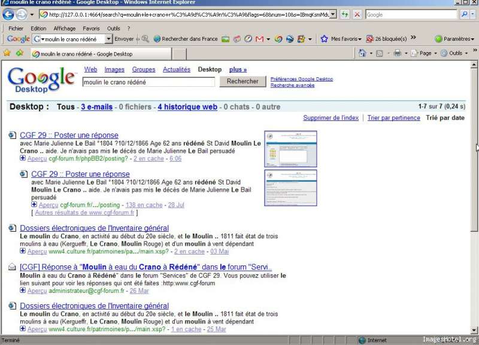Screen dimensions: 479x345
Task: Expand Aperçu plus icon for 6:06 result
Action: [x=23, y=158]
